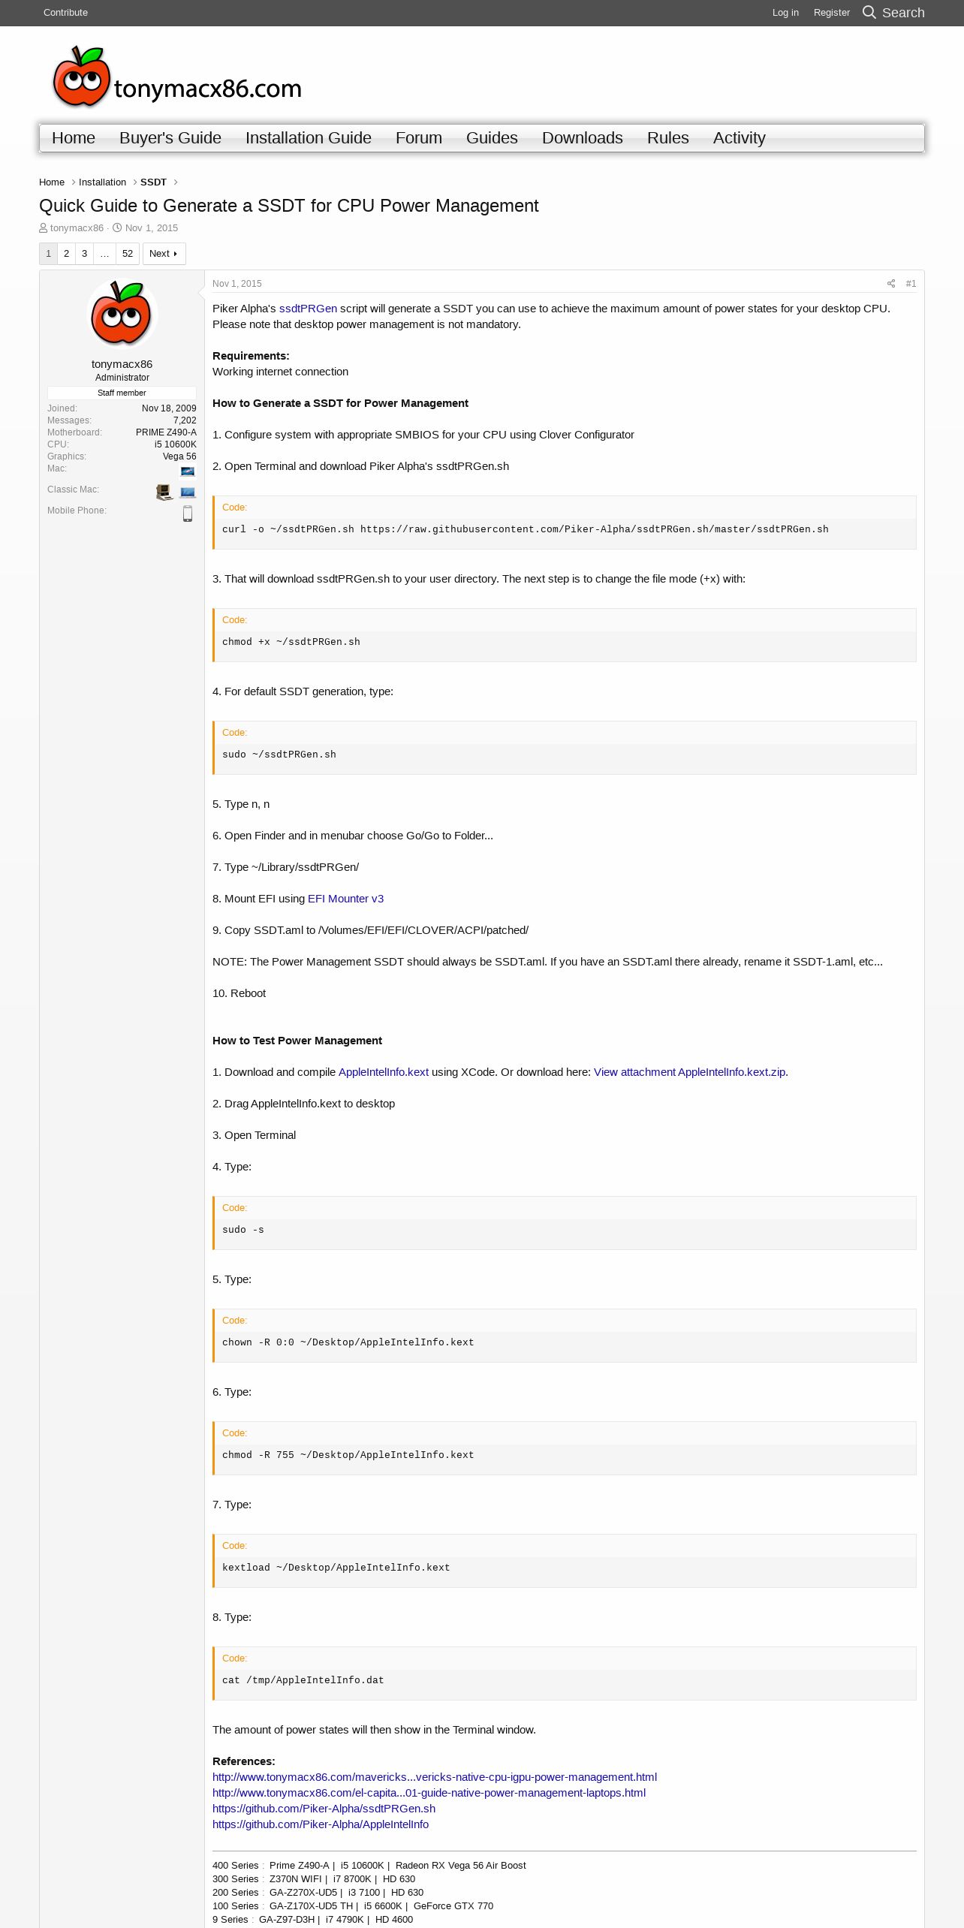Click the Classic Mac laptop icon

[x=188, y=493]
